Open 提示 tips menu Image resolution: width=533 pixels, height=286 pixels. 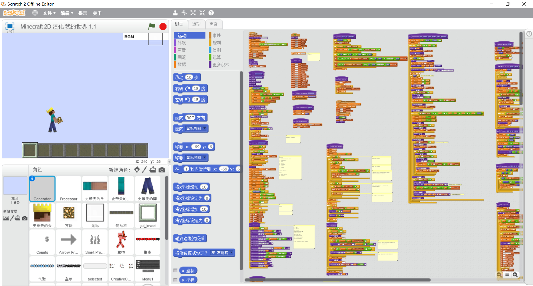point(83,13)
